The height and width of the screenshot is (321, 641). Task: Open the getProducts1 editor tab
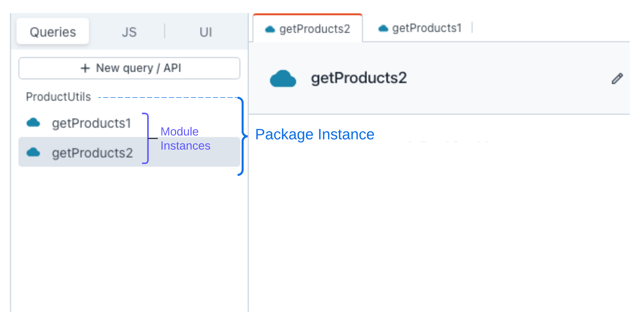coord(426,28)
